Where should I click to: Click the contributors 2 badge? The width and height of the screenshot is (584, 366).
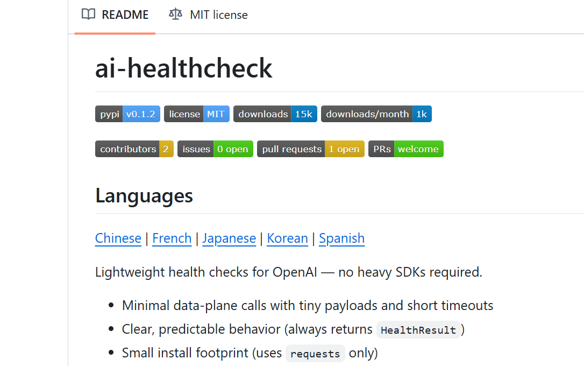(134, 149)
